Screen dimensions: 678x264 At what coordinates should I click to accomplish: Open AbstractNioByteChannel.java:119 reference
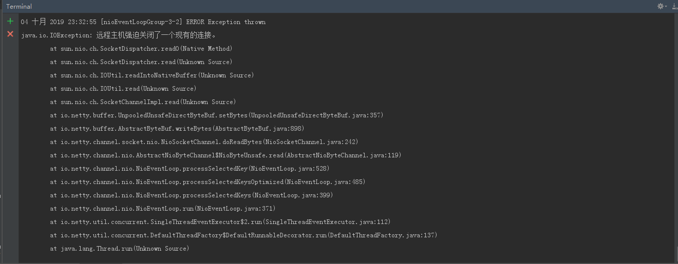click(343, 155)
